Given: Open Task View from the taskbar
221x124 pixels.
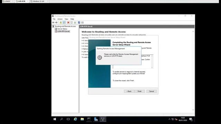Looking at the screenshot, I should [x=68, y=119].
